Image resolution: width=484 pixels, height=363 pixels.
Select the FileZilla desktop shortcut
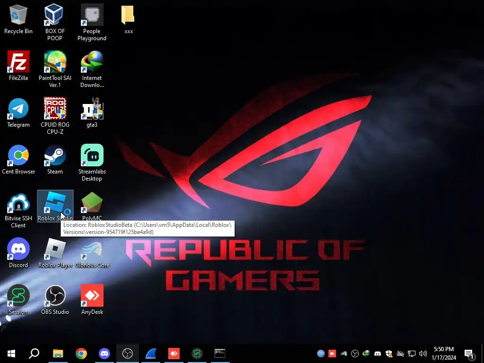point(18,66)
